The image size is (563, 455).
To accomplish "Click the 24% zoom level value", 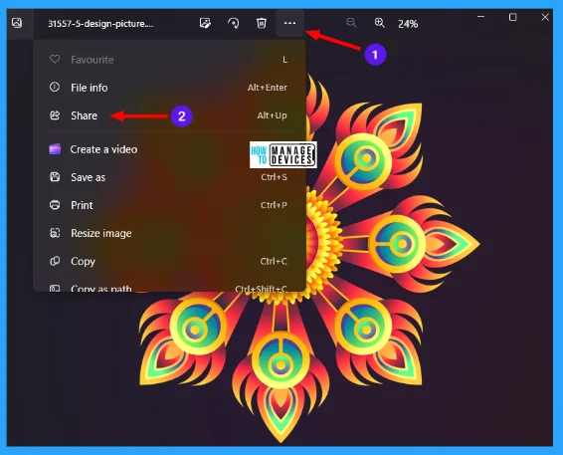I will click(408, 24).
